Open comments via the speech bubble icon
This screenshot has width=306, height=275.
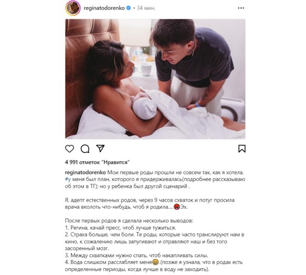point(85,148)
